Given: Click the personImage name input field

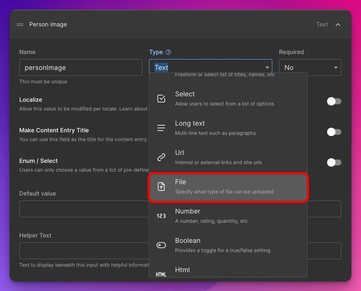Looking at the screenshot, I should tap(80, 67).
